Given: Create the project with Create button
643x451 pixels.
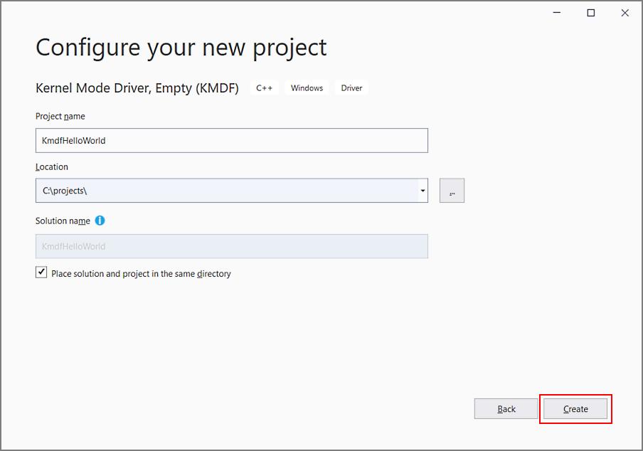Looking at the screenshot, I should [x=575, y=409].
